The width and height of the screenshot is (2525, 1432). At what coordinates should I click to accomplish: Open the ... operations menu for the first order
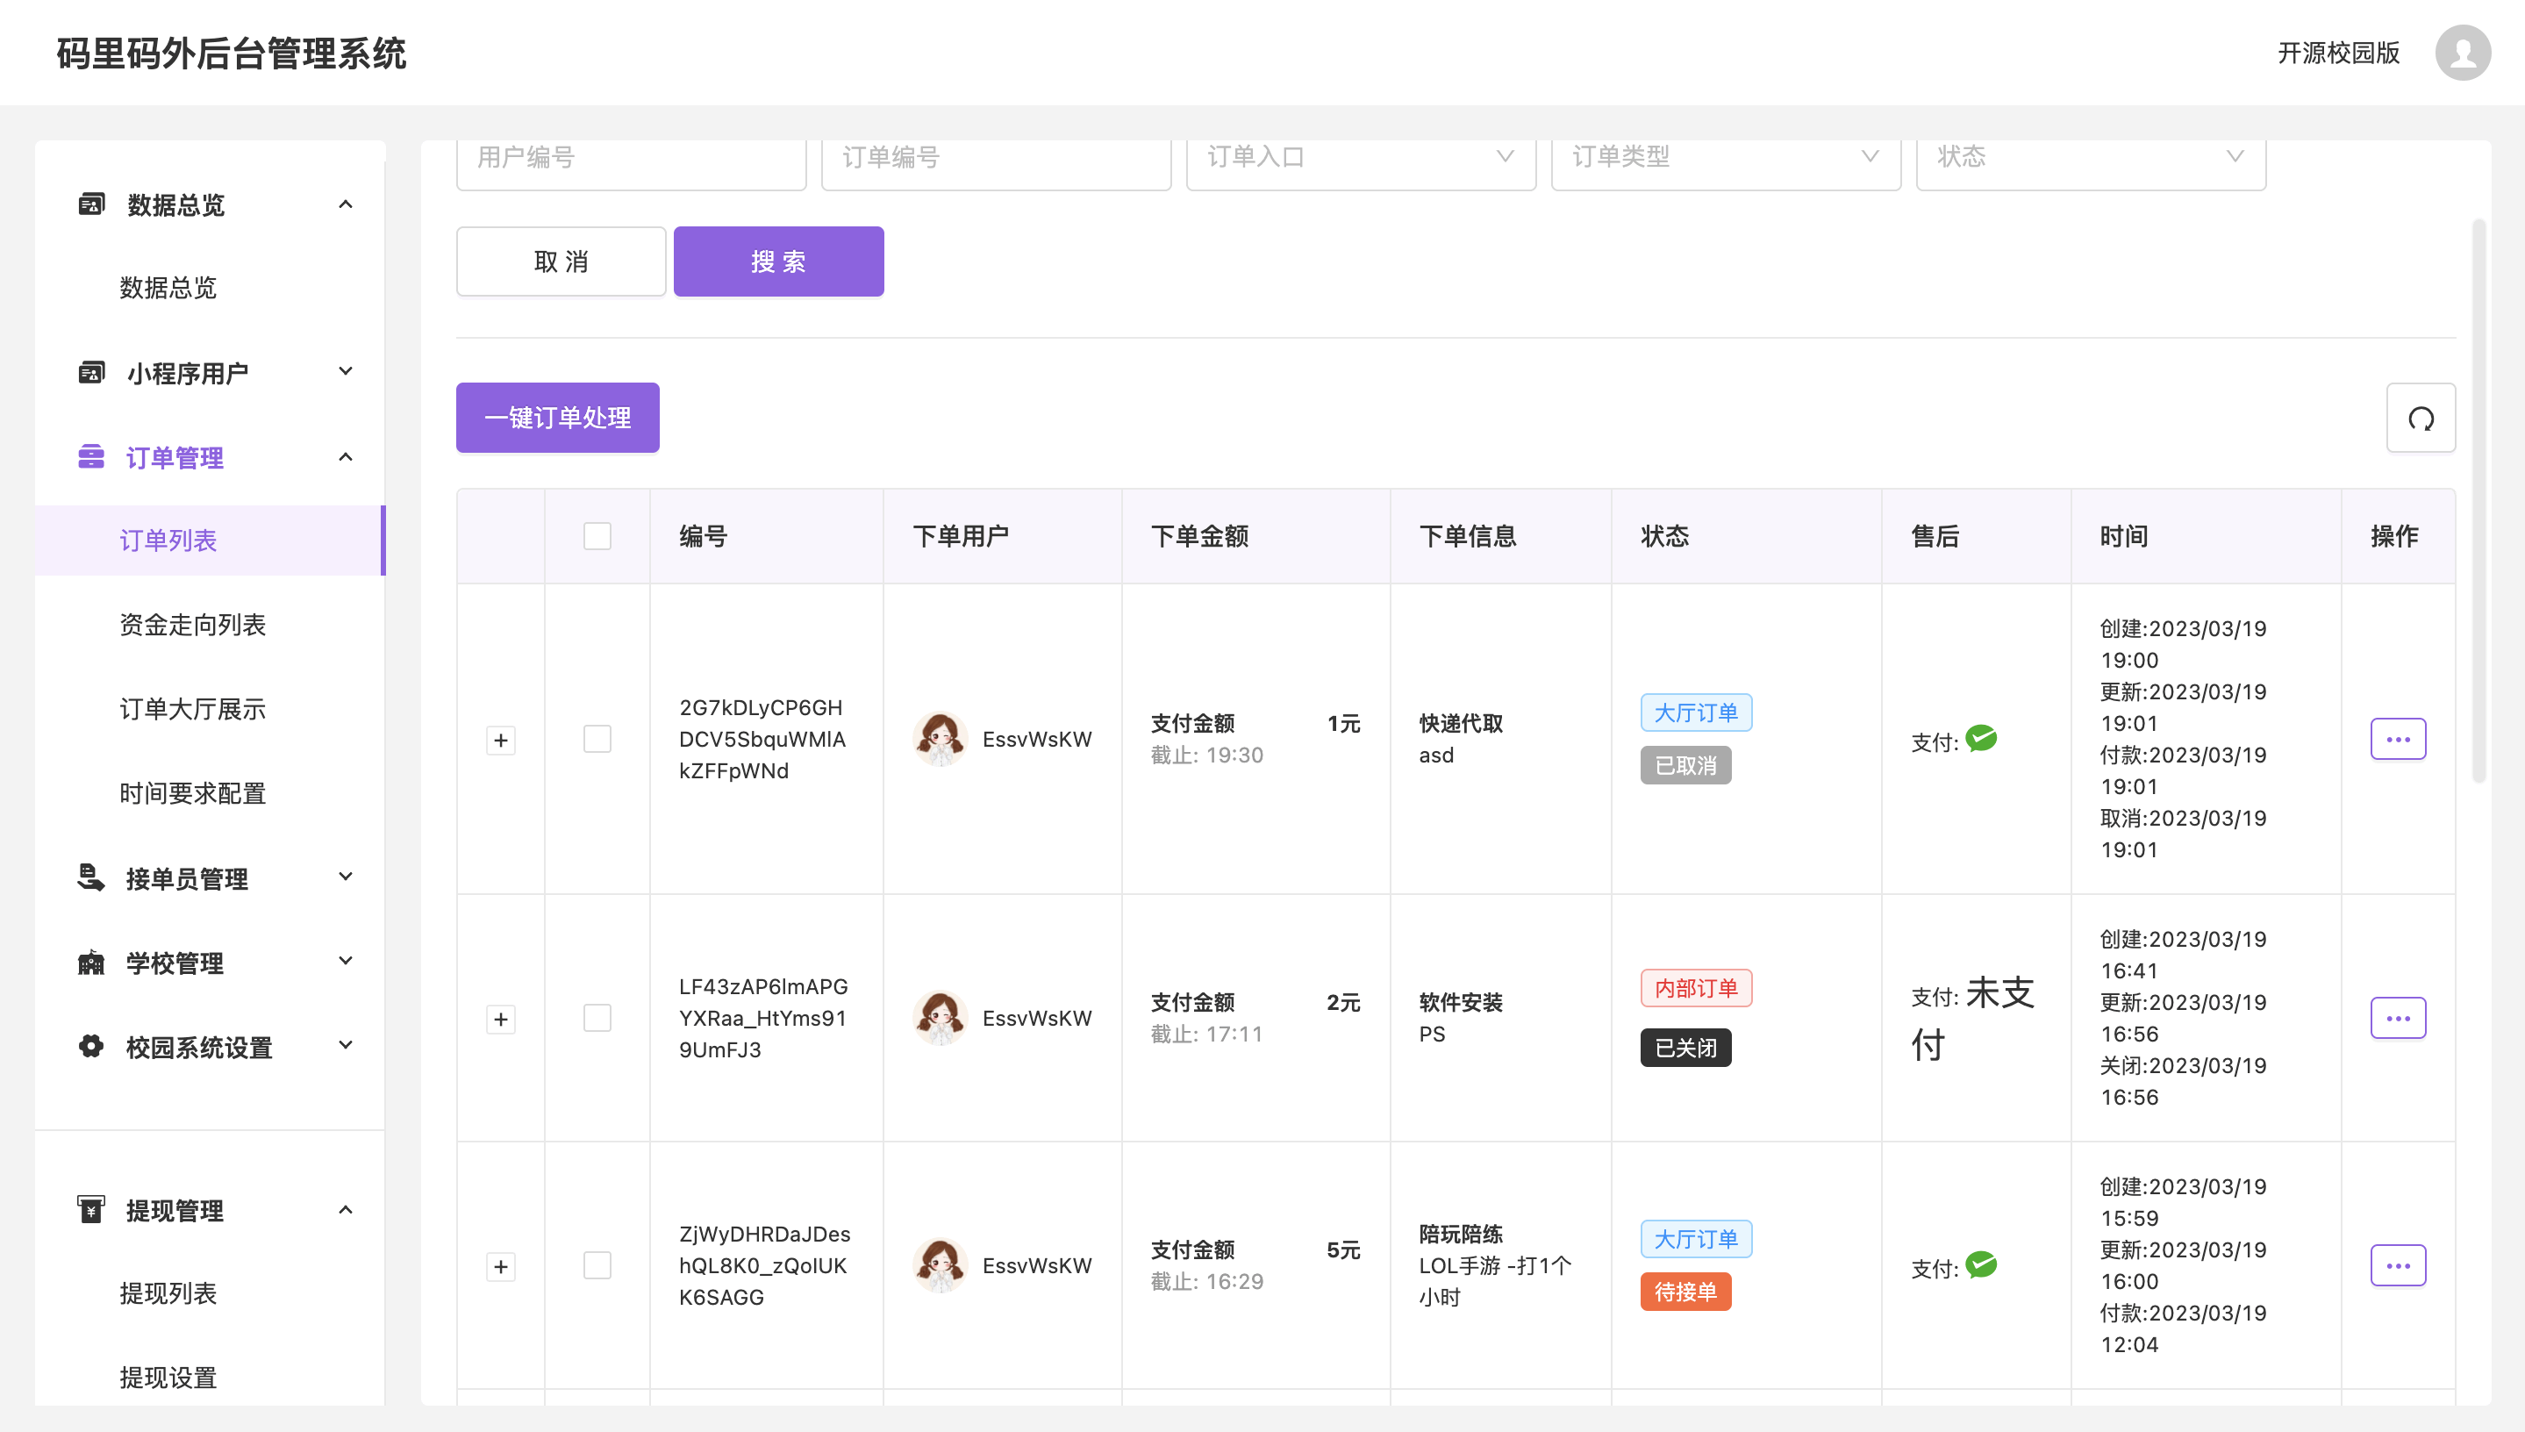pyautogui.click(x=2398, y=739)
